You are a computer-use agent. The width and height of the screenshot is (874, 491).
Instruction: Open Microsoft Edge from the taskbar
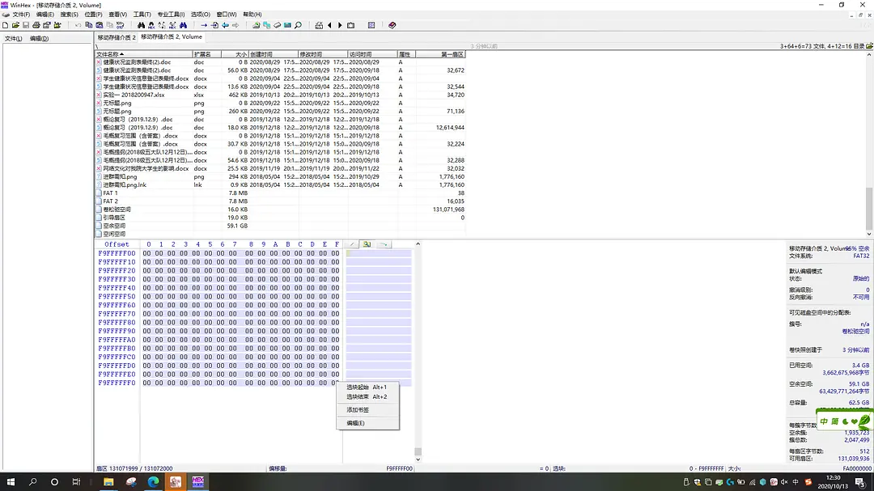tap(153, 482)
